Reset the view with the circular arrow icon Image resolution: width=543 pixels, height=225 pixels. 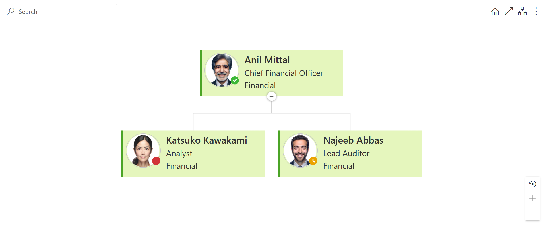pos(532,184)
